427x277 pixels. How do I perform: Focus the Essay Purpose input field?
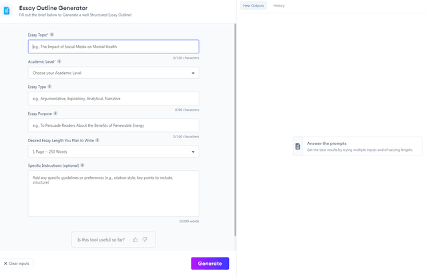(113, 125)
